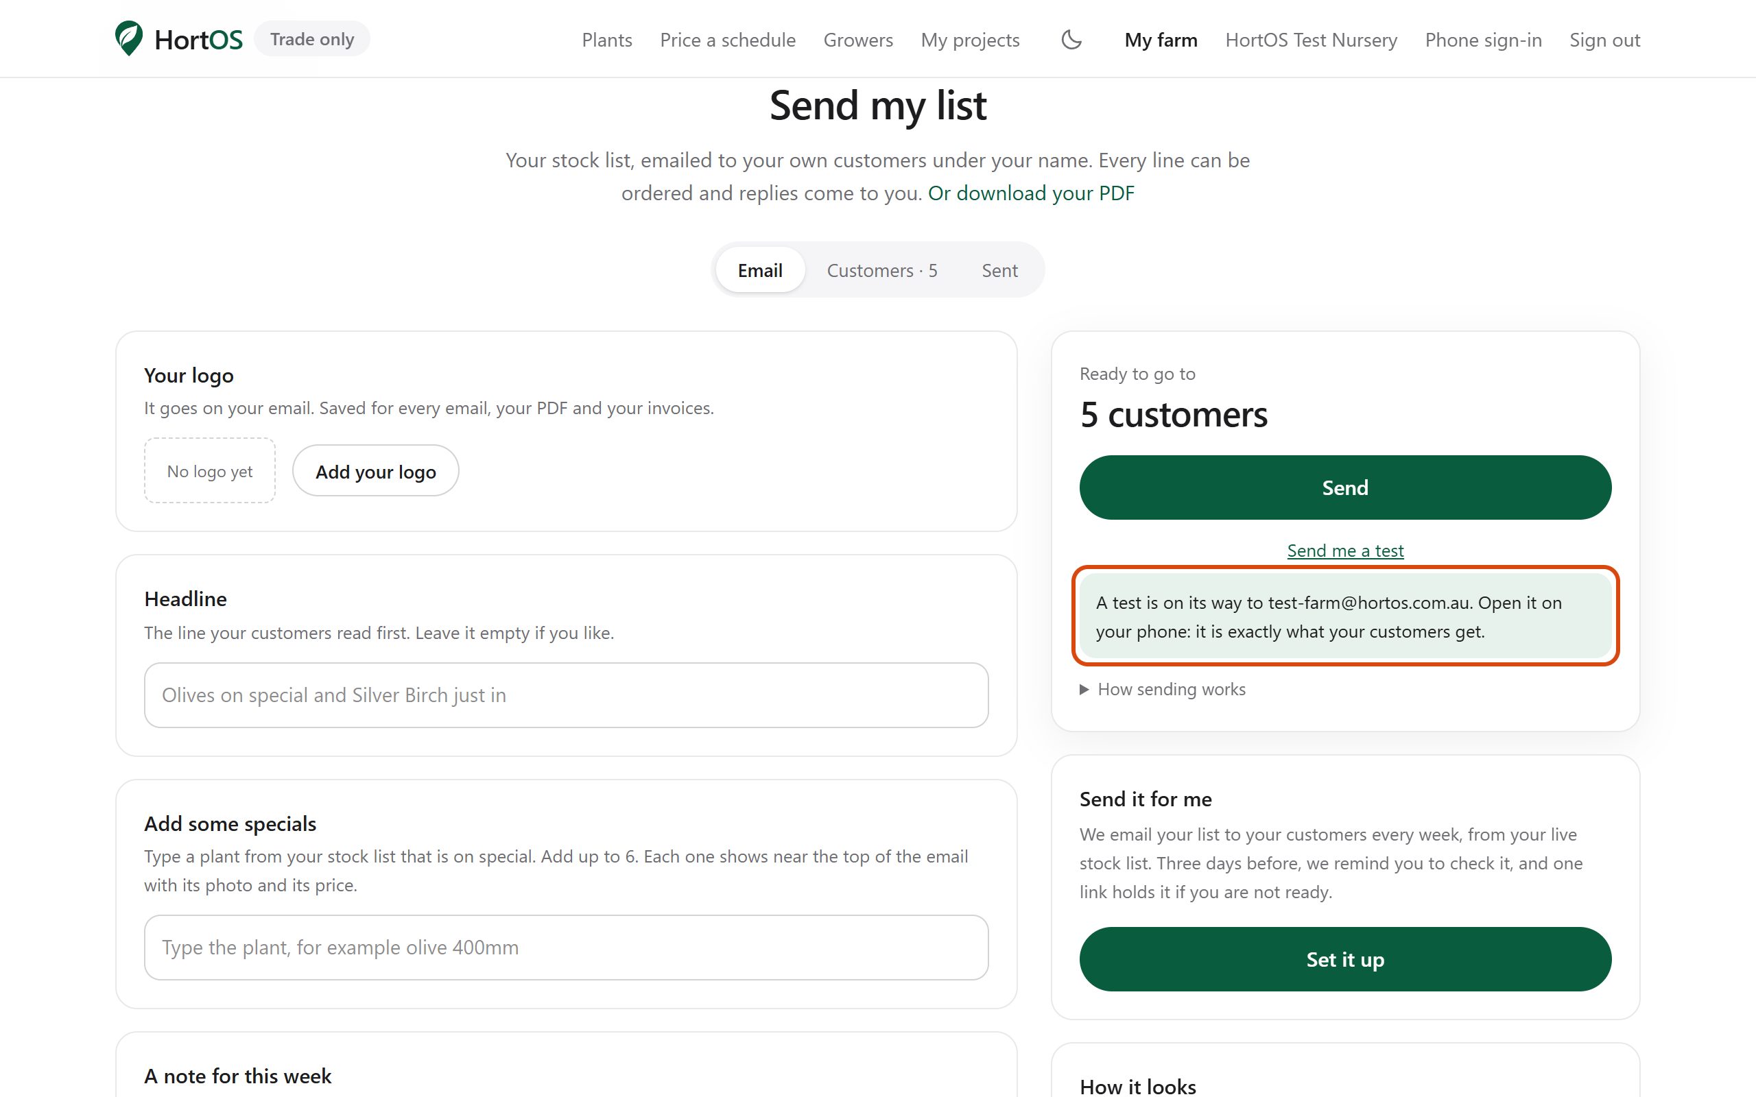
Task: Click the 5 customers heading
Action: pos(1174,414)
